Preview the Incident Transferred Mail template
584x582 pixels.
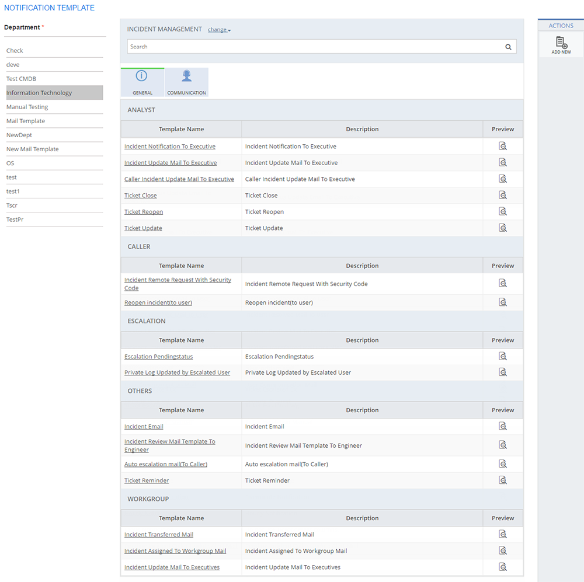(x=503, y=534)
